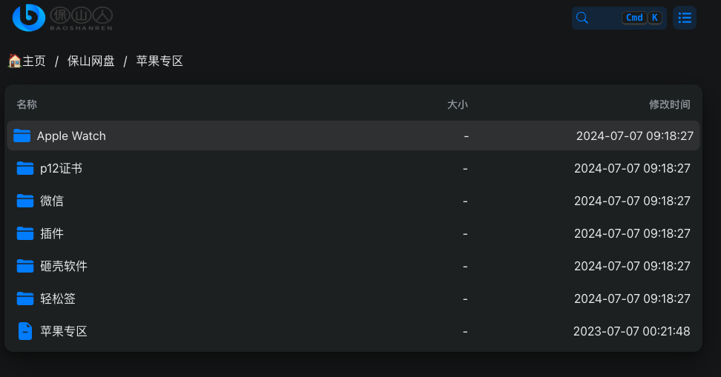Sort files by 名称 column header

coord(27,104)
